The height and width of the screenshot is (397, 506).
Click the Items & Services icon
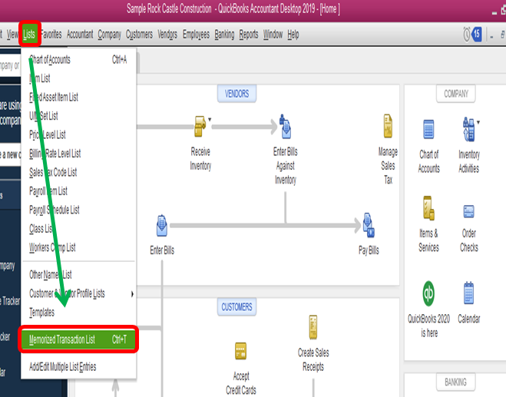(428, 208)
